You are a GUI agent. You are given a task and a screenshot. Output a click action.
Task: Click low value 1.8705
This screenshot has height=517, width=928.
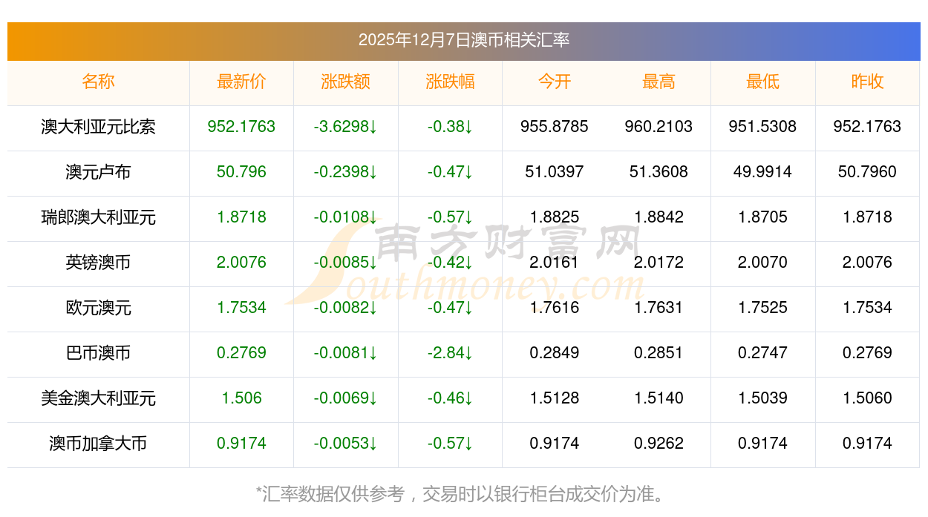763,217
